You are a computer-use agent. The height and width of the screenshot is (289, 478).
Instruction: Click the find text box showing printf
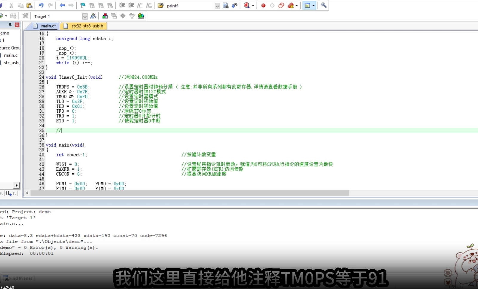190,6
